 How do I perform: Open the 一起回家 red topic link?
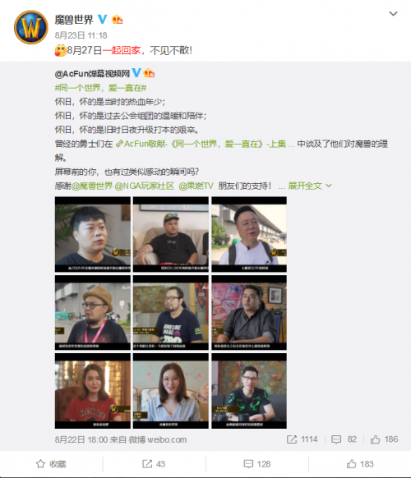tap(122, 50)
